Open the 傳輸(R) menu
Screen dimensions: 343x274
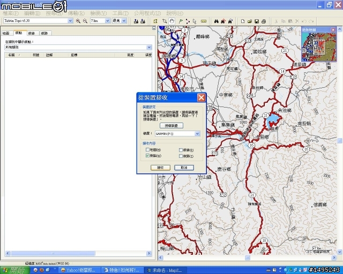pyautogui.click(x=76, y=13)
